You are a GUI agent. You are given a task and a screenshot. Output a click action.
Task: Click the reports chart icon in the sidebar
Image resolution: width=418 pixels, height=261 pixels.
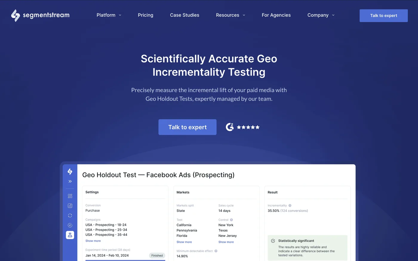pyautogui.click(x=70, y=206)
